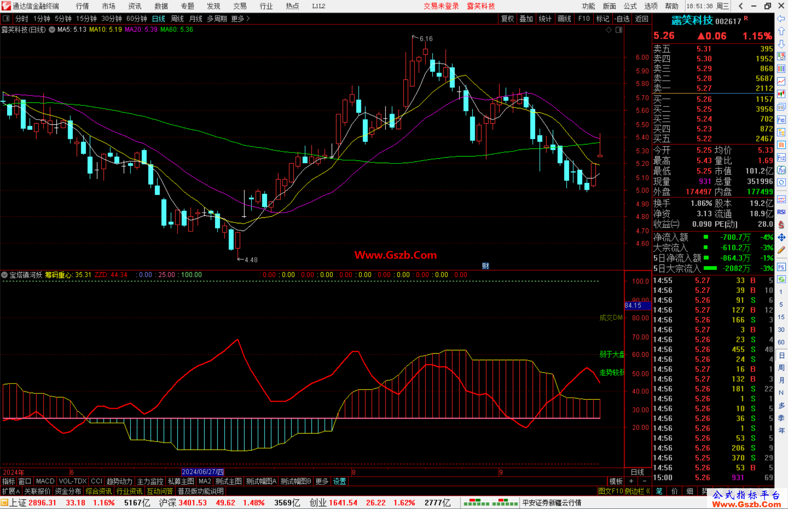Click the down arrow icon in the right sidebar
This screenshot has height=509, width=788.
781,44
